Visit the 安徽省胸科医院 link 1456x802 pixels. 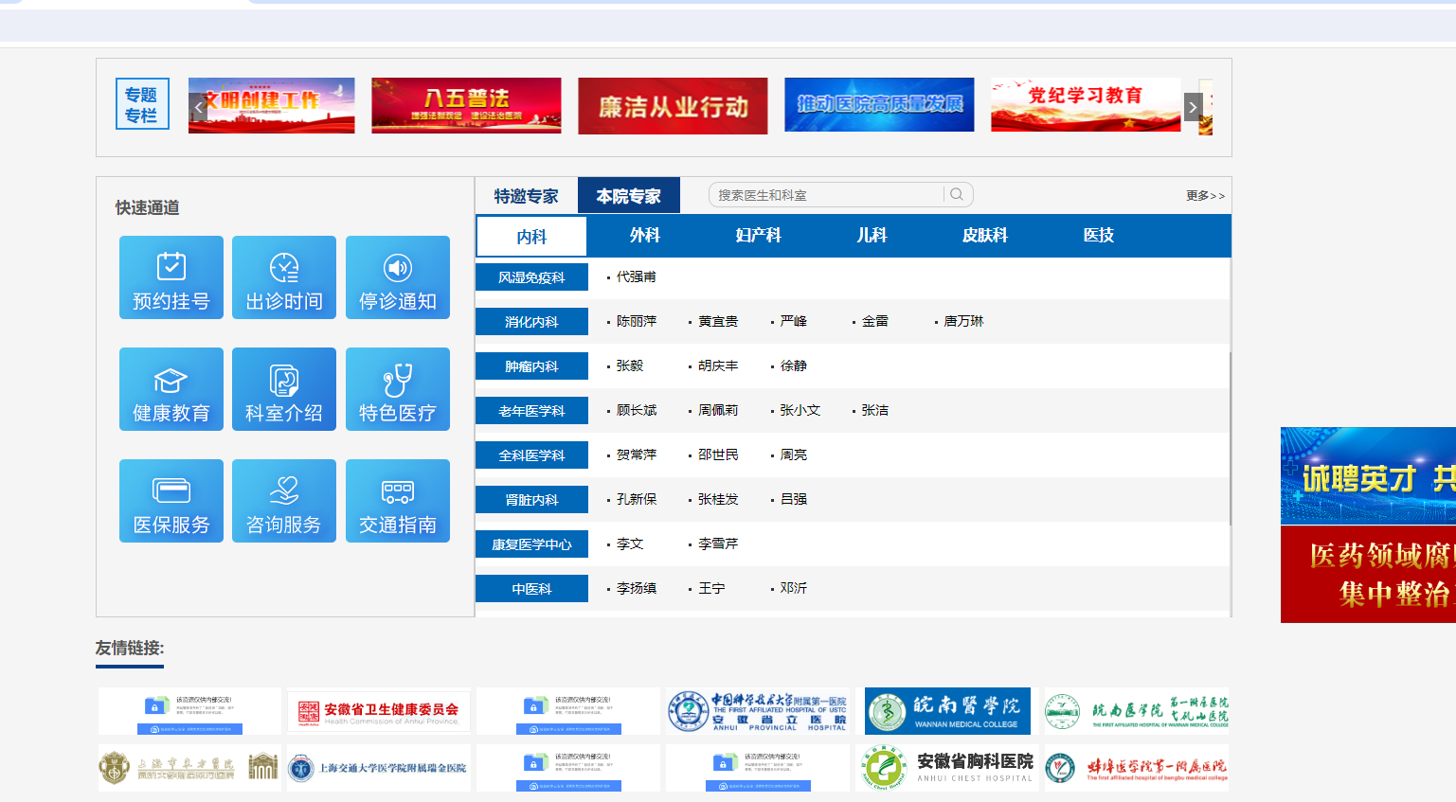[x=947, y=768]
